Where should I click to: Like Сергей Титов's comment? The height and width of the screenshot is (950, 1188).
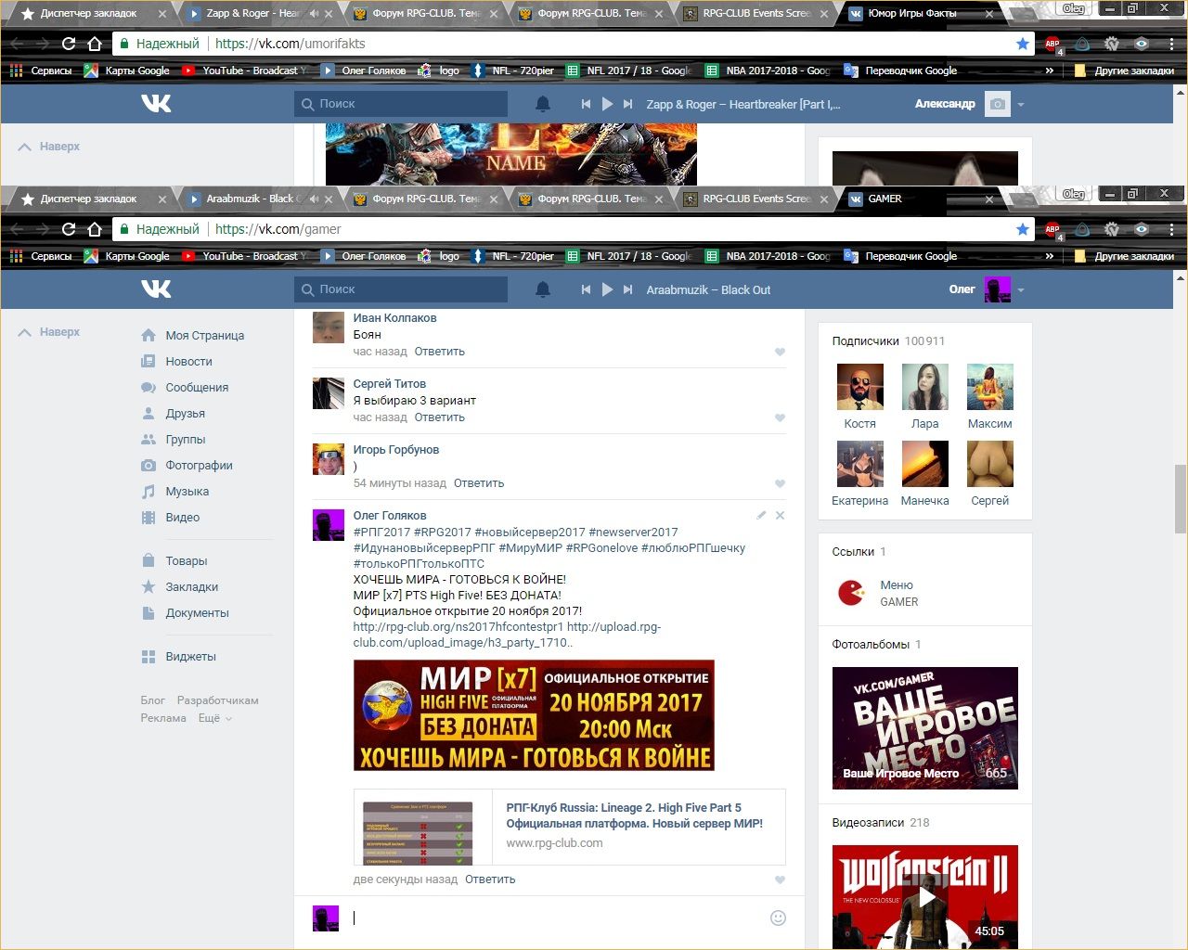point(780,417)
